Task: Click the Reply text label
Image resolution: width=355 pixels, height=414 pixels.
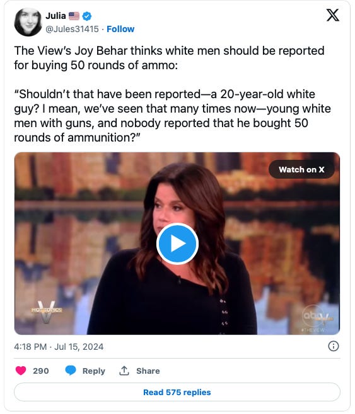Action: [94, 371]
